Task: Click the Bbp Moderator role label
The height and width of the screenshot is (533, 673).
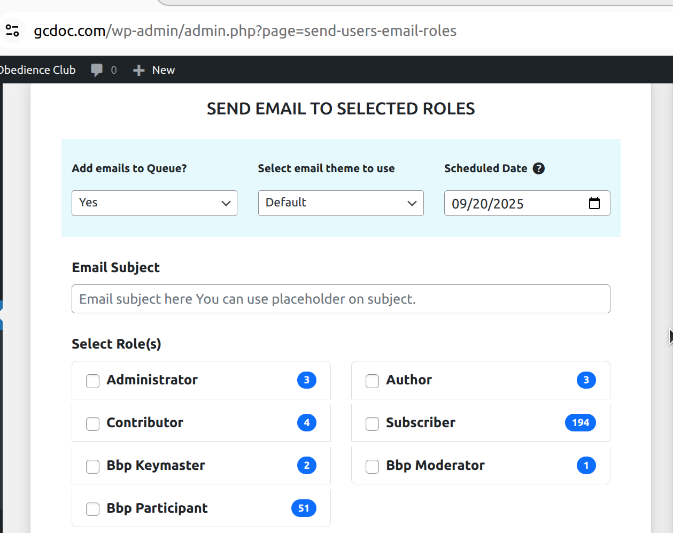Action: pos(435,466)
